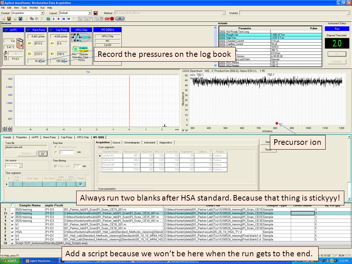
Task: Click the uWPS device status icon
Action: pos(6,30)
